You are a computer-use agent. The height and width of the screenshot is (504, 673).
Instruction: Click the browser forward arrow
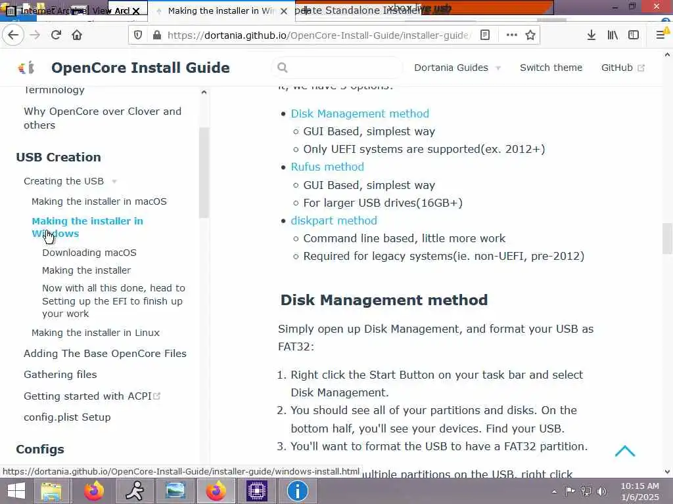pos(35,35)
